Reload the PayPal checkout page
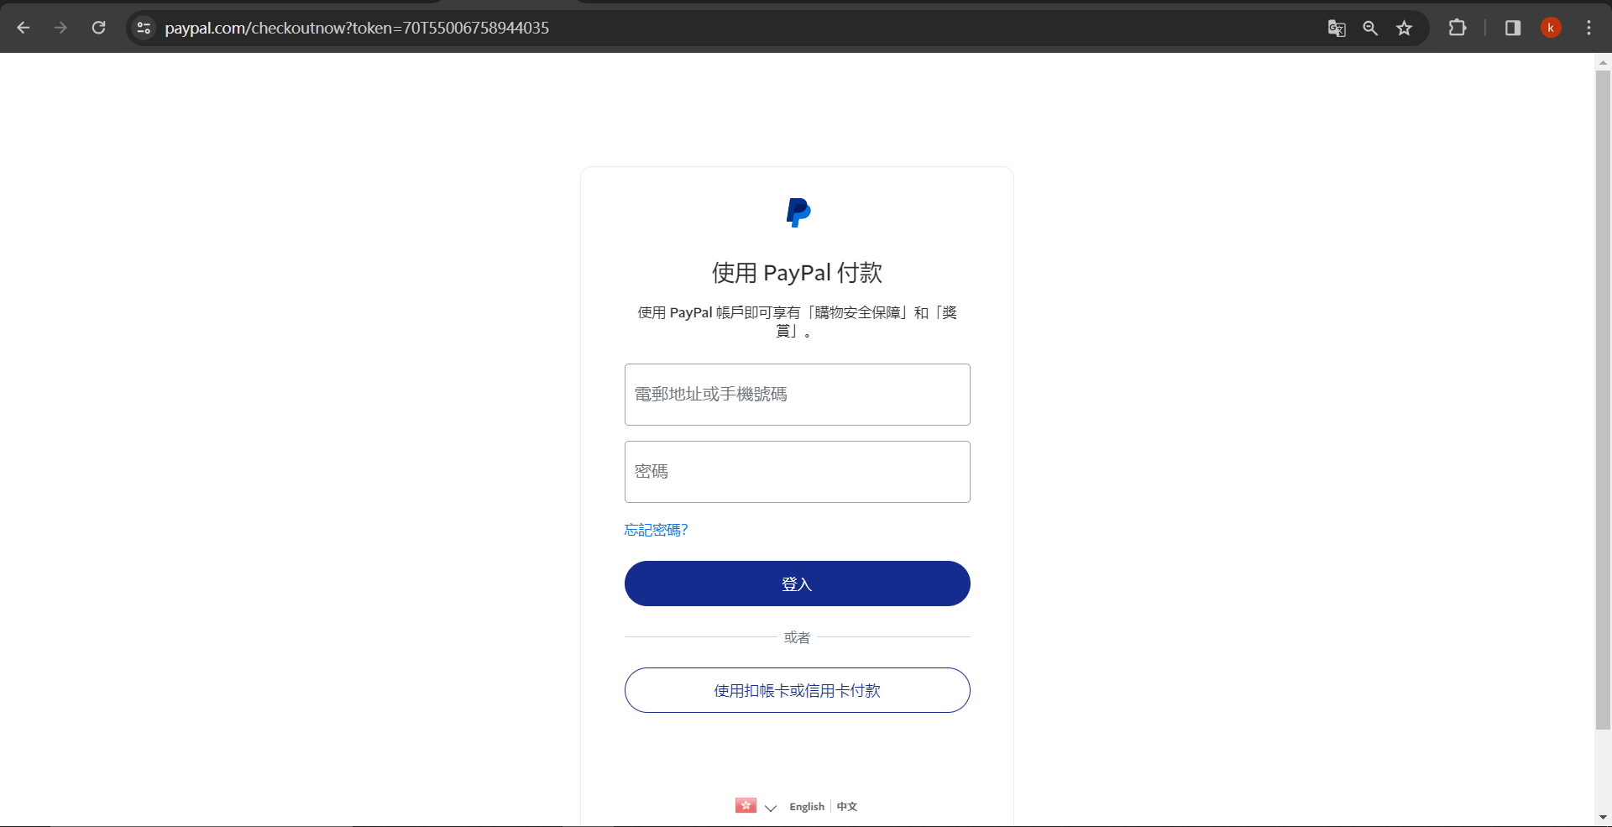Screen dimensions: 1612x827 pos(98,28)
